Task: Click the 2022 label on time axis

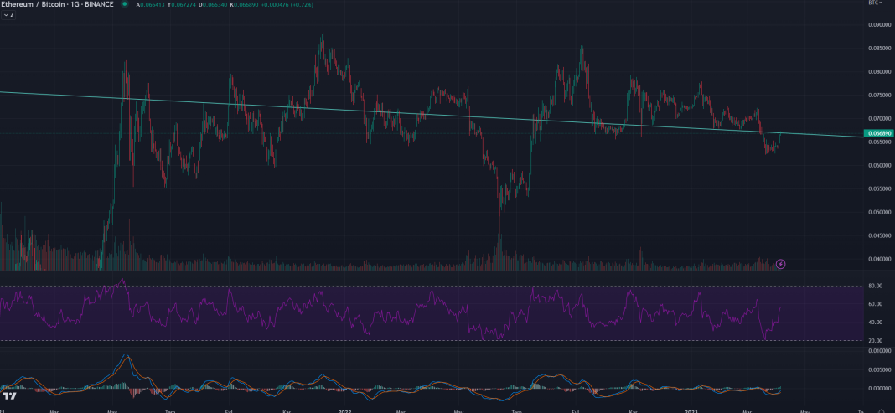Action: pos(344,410)
